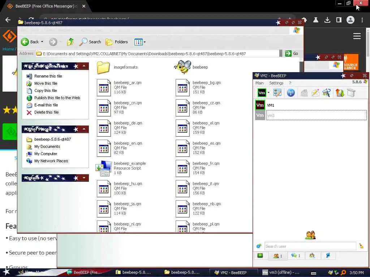Select VM1 user in BeeBEEP contact list
This screenshot has height=277, width=370.
point(311,105)
